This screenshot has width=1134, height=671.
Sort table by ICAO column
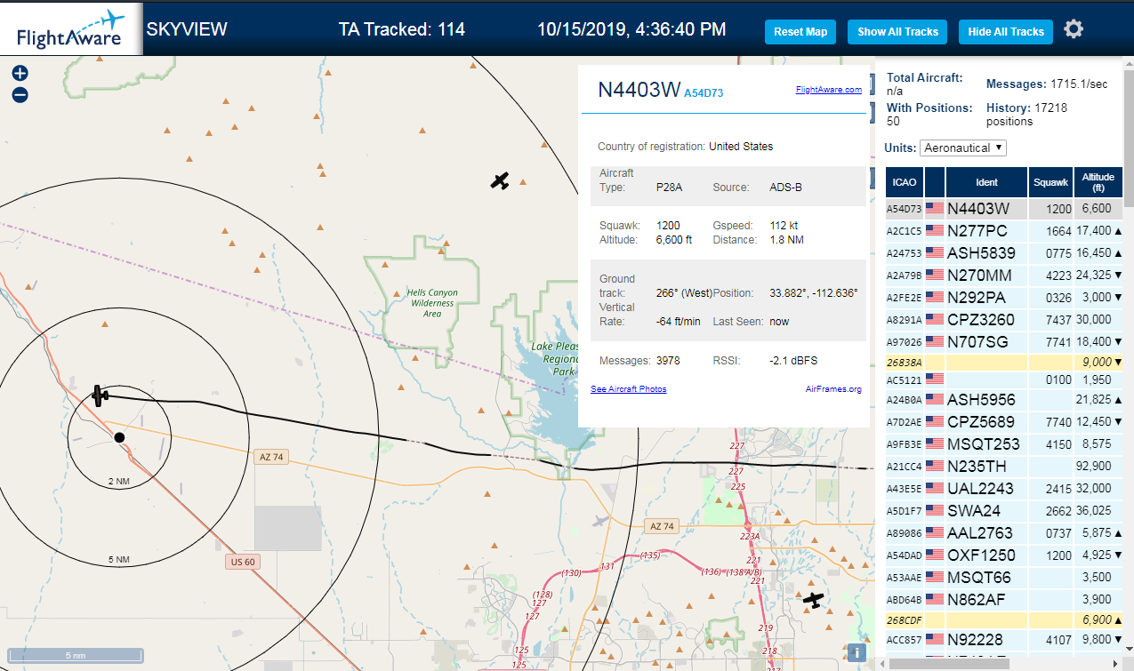(905, 182)
